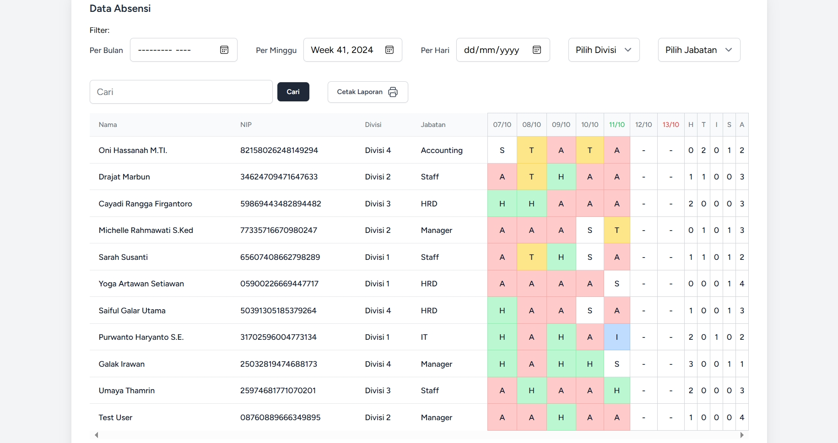Click green H cell on 11/10 for Umaya Thamrin

(x=616, y=390)
